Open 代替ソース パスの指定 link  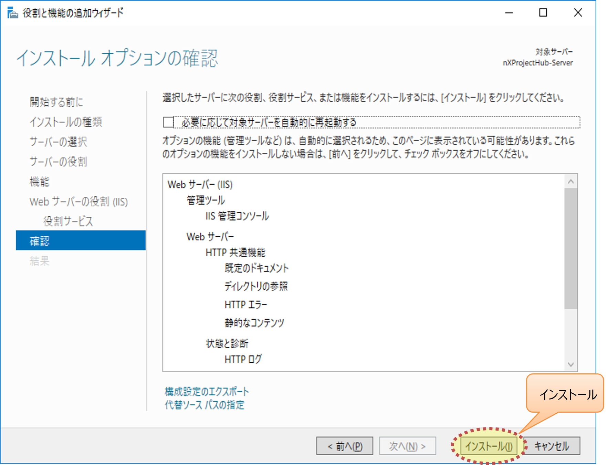(x=205, y=405)
